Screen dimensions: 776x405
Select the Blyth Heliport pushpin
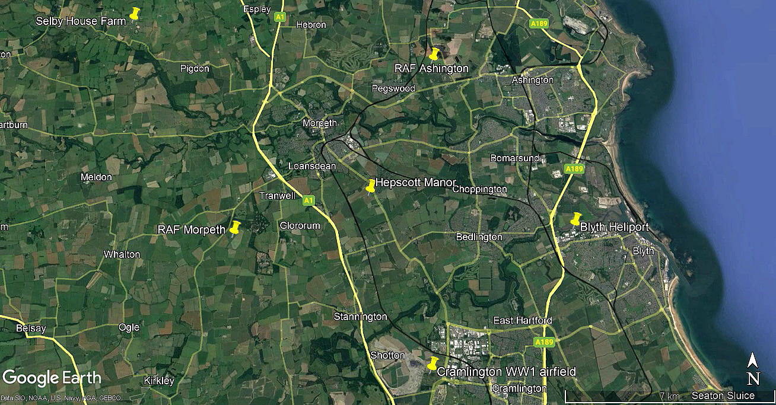coord(575,219)
